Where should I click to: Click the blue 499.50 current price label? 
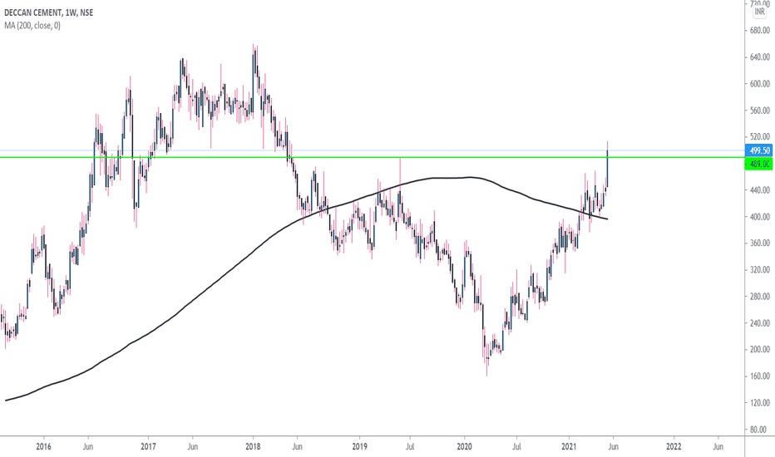tap(758, 150)
